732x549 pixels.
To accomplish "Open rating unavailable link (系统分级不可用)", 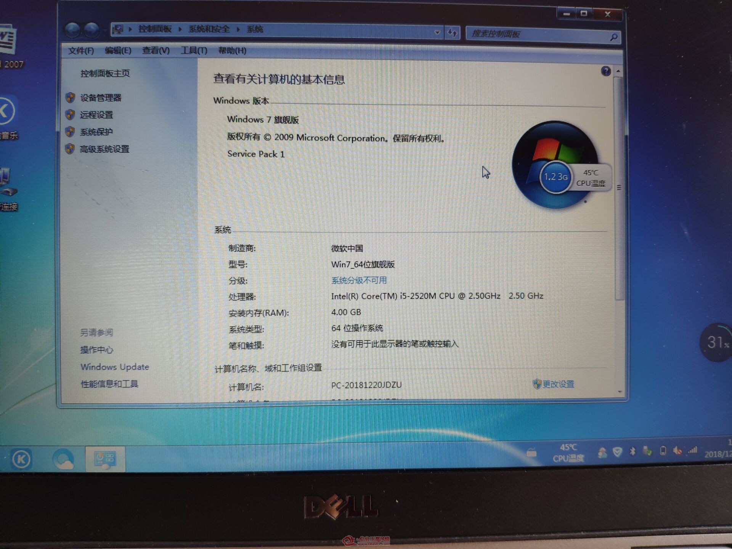I will point(359,280).
